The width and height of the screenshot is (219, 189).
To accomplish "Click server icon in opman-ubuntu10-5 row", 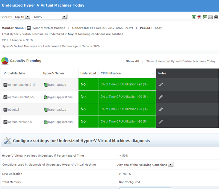I will coord(46,97).
